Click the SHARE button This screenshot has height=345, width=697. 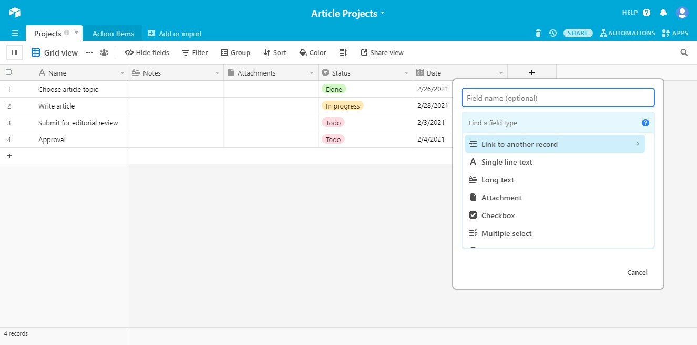point(578,33)
